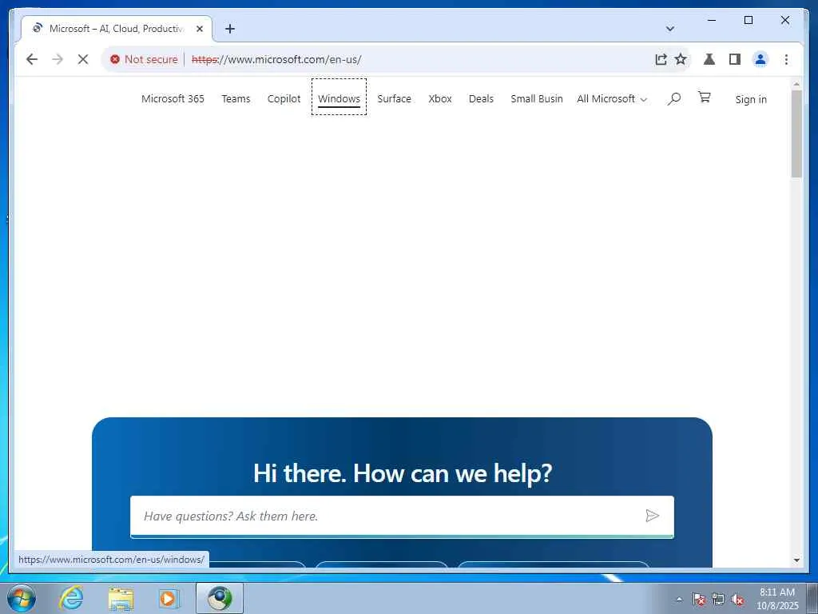Bookmark this page with the star
The height and width of the screenshot is (614, 818).
681,59
